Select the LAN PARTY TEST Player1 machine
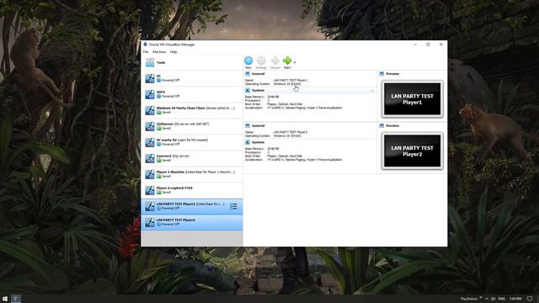539x303 pixels. tap(192, 206)
